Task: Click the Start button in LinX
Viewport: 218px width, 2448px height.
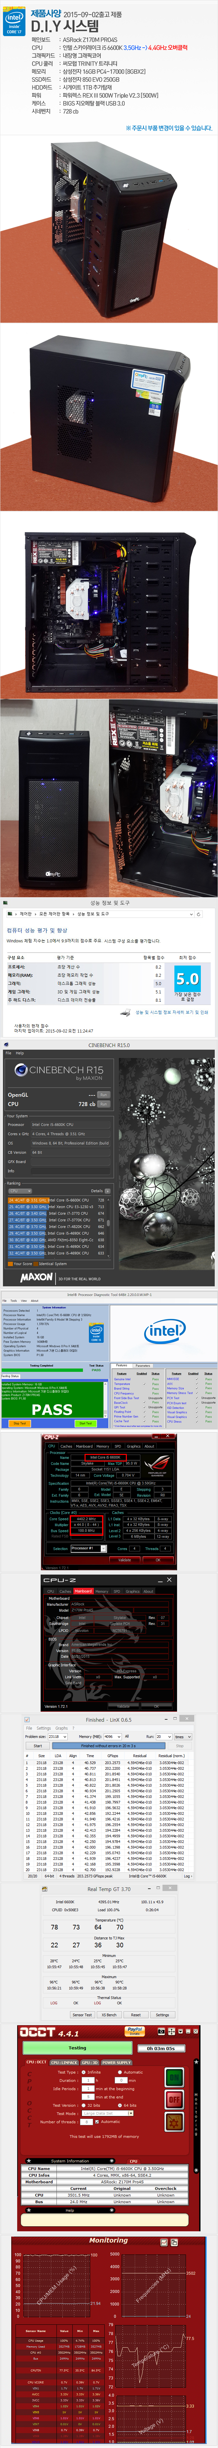Action: coord(38,1746)
